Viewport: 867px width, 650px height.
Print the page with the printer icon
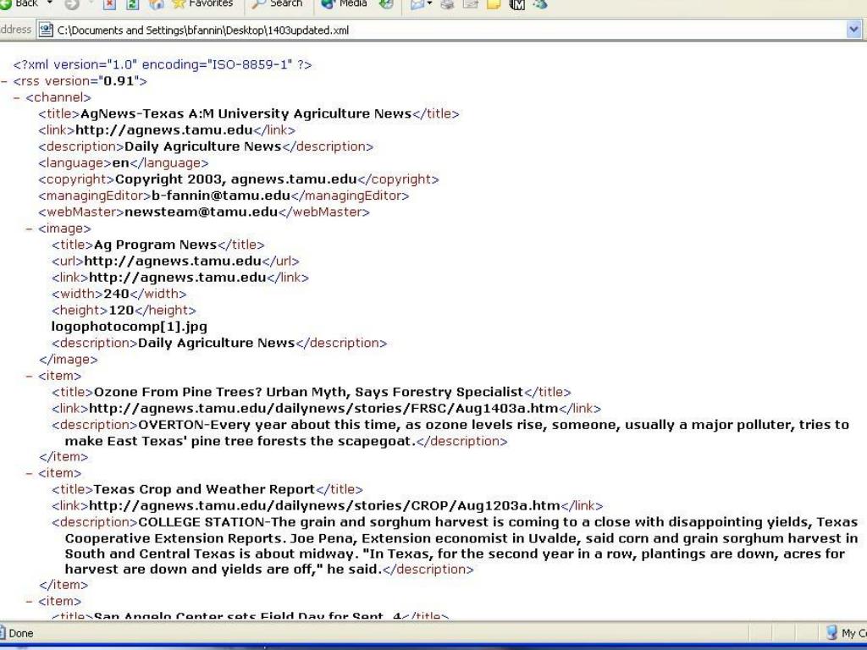point(447,4)
